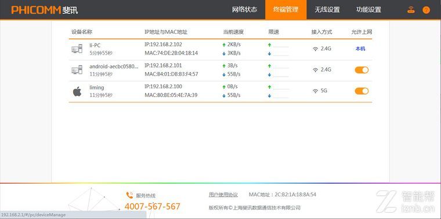Viewport: 441px width, 219px height.
Task: Disable internet access for android-aecbc0580 device
Action: [x=362, y=70]
